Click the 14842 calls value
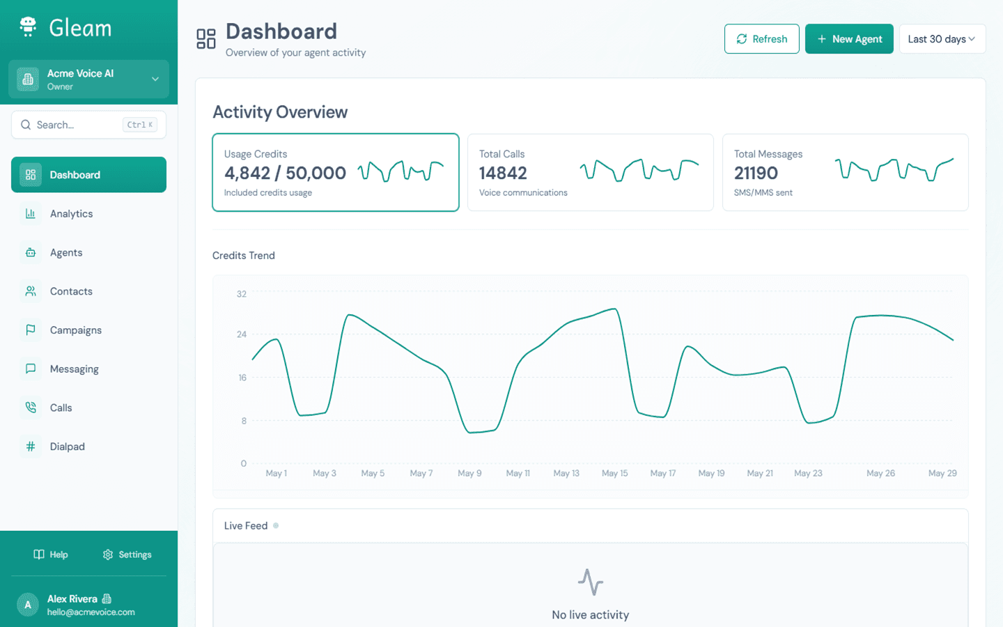Screen dimensions: 1003x627 503,173
